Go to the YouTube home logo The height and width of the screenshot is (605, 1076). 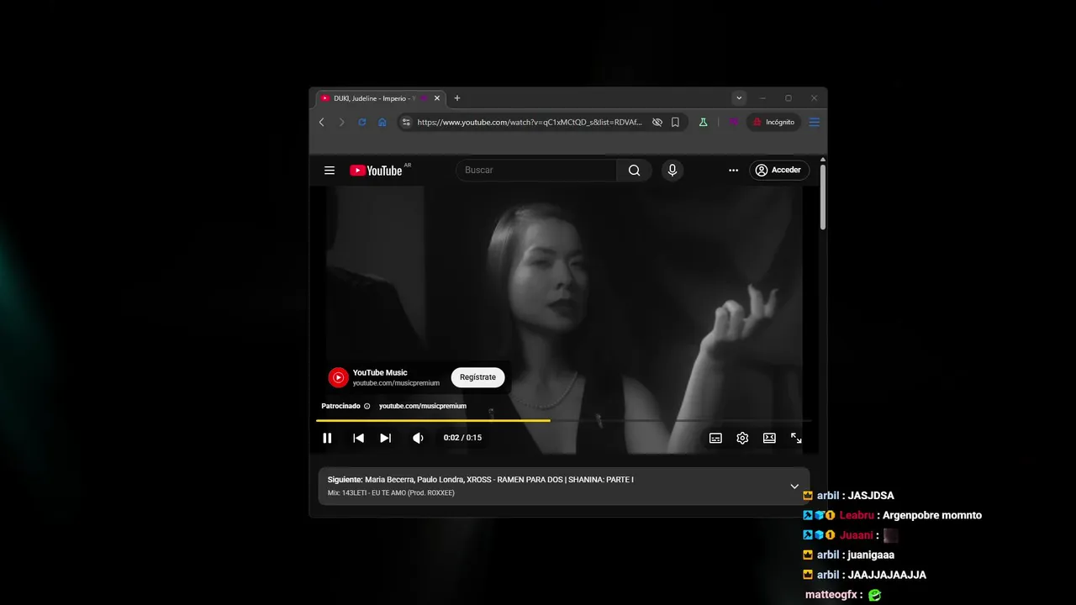point(376,170)
